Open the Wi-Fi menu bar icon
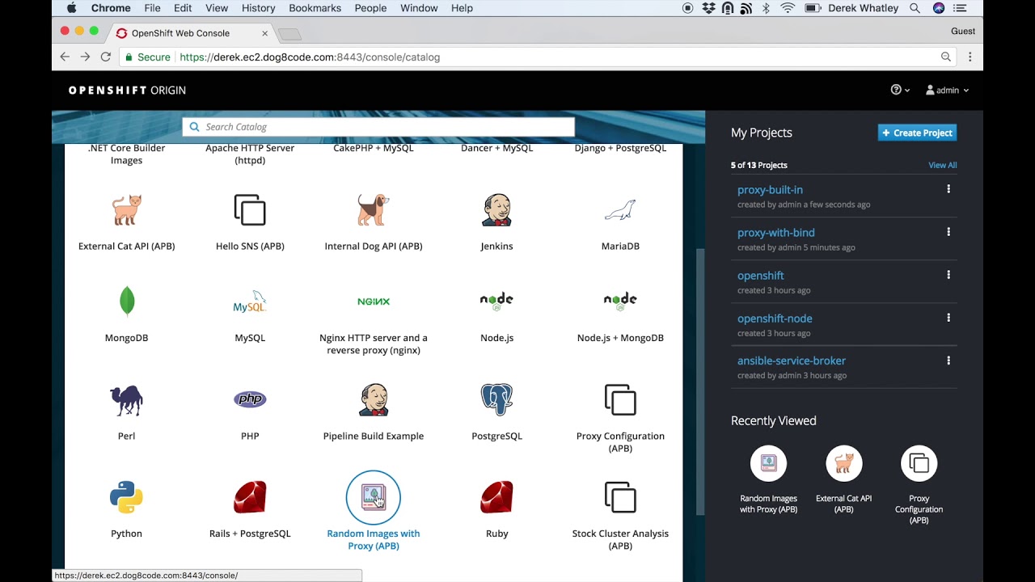The height and width of the screenshot is (582, 1035). pyautogui.click(x=788, y=8)
